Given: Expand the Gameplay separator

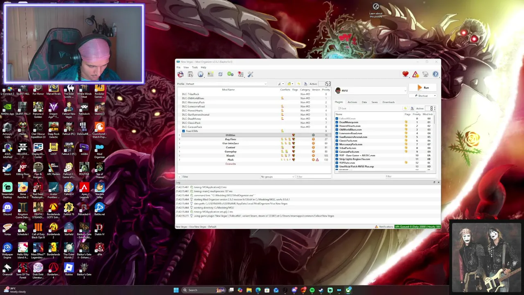Looking at the screenshot, I should tap(179, 152).
